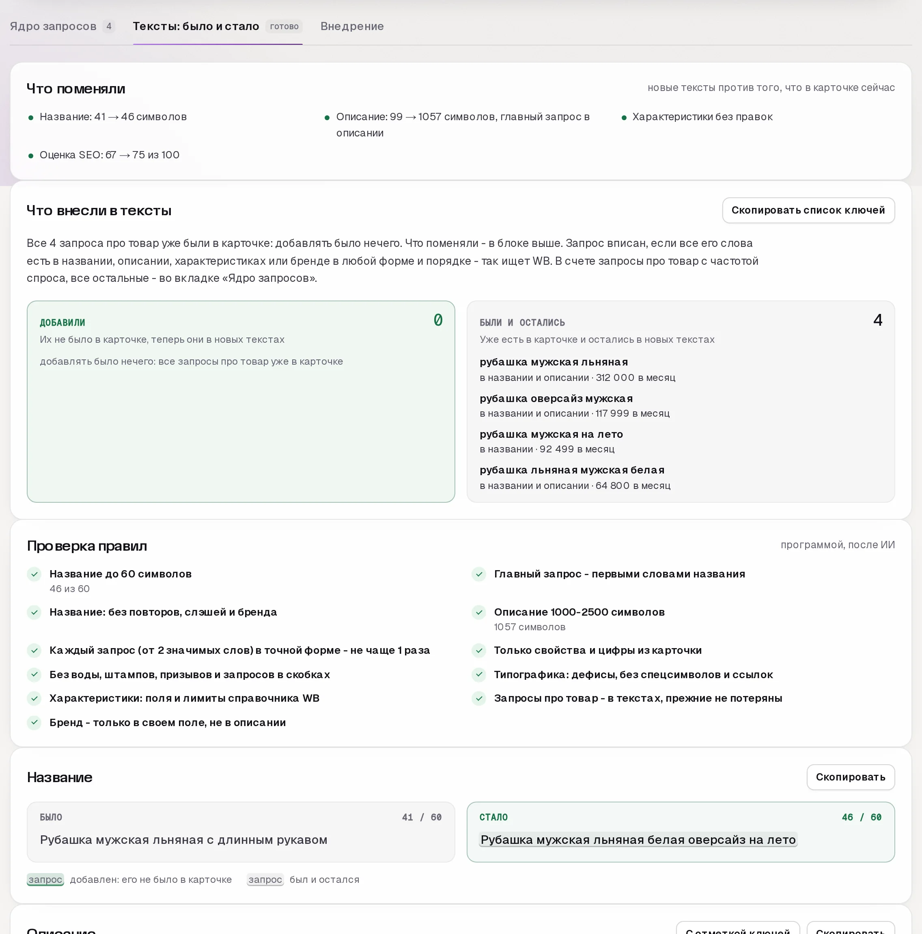
Task: Click green запрос legend tag for добавлен
Action: tap(45, 879)
